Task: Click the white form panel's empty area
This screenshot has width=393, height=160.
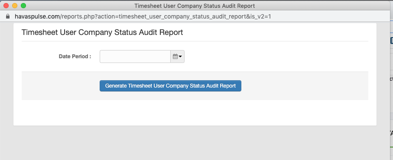Action: (195, 113)
